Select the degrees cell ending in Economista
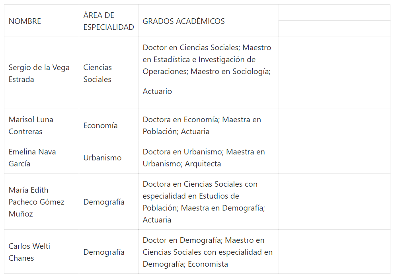Viewport: 394px width, 279px height. coord(207,252)
